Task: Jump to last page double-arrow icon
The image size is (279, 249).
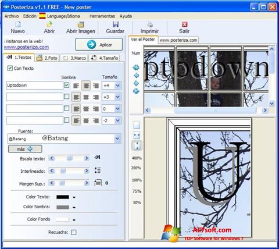Action: pos(136,91)
